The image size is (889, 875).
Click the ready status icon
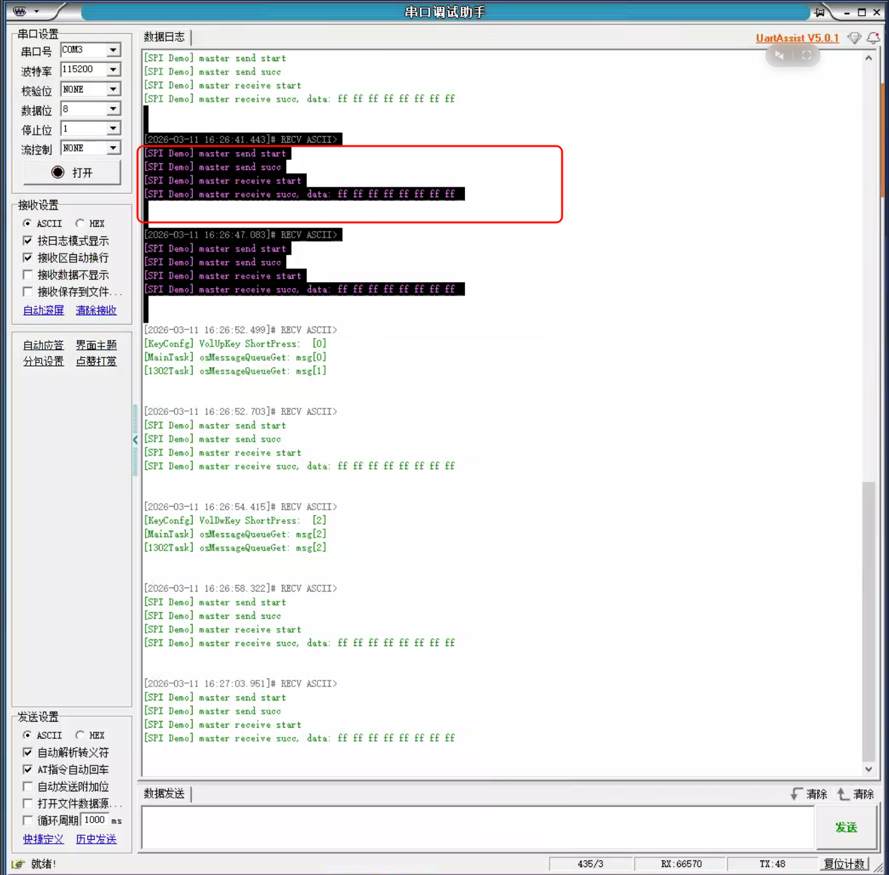click(19, 864)
